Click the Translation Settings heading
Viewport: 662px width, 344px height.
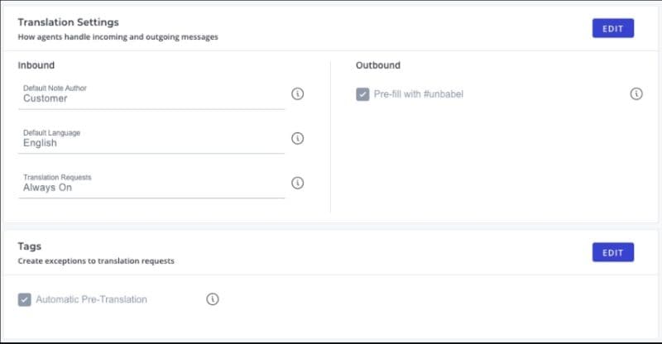point(69,22)
